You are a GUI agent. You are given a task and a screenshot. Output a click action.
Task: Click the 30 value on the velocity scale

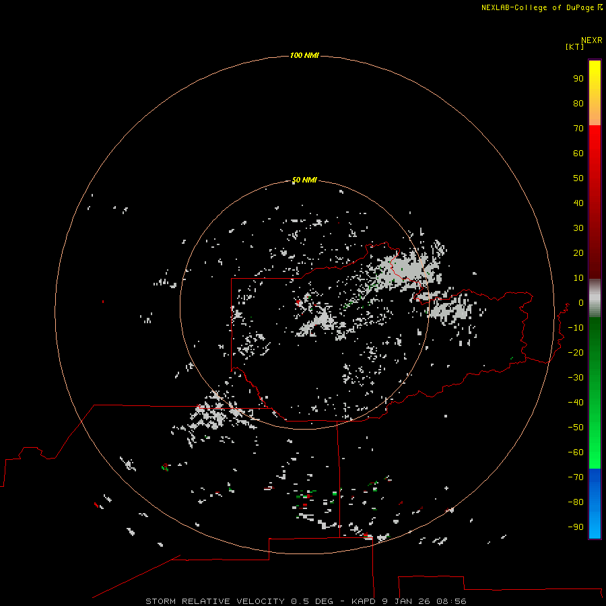coord(578,228)
